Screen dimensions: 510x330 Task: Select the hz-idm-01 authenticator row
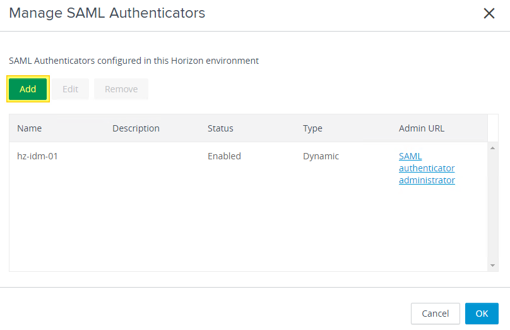37,156
